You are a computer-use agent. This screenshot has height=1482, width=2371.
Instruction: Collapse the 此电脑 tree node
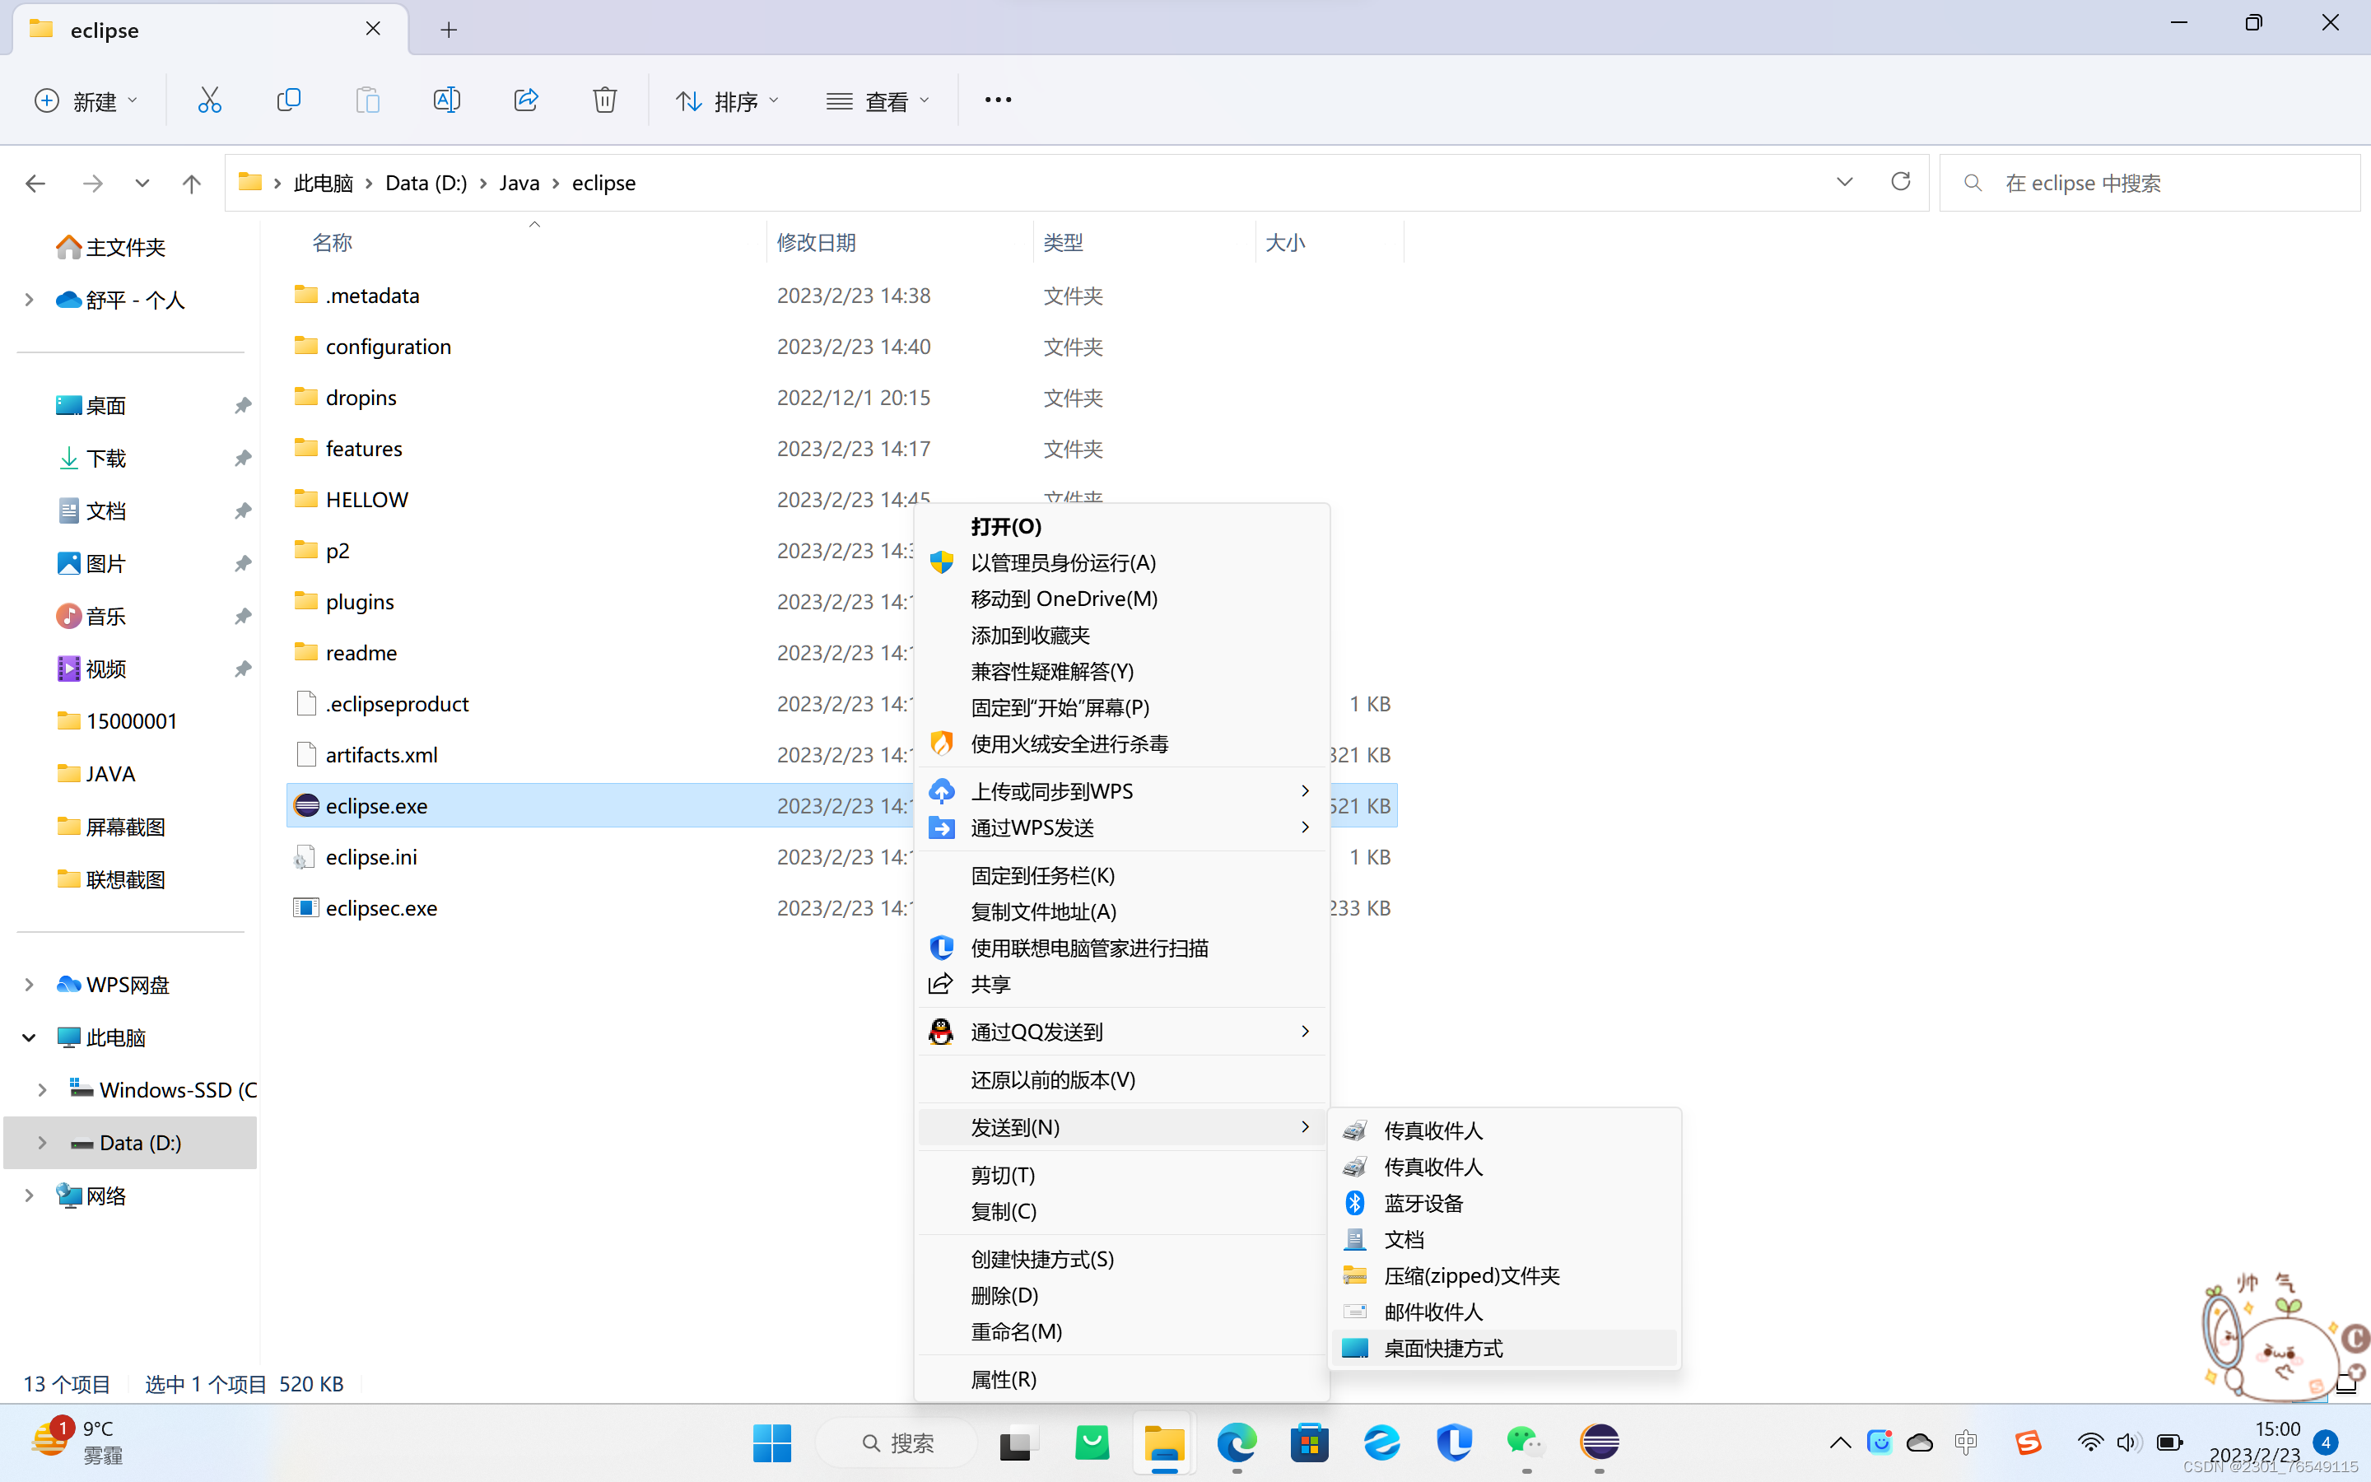coord(30,1037)
